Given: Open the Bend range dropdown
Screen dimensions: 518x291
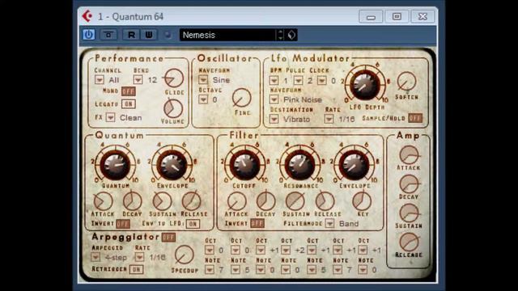Looking at the screenshot, I should 138,80.
